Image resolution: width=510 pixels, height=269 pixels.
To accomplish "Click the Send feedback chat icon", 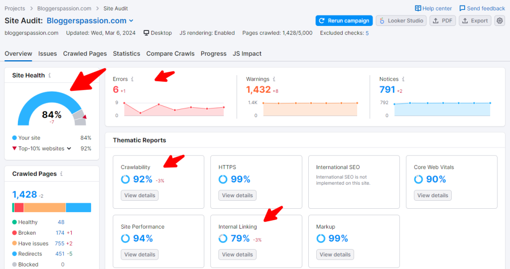I will pos(462,8).
